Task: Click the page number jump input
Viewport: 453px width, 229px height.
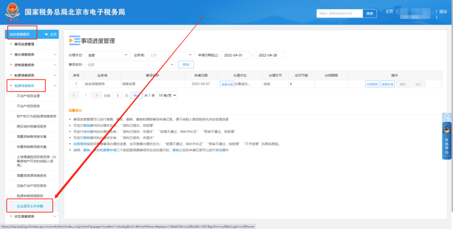Action: tap(117, 95)
